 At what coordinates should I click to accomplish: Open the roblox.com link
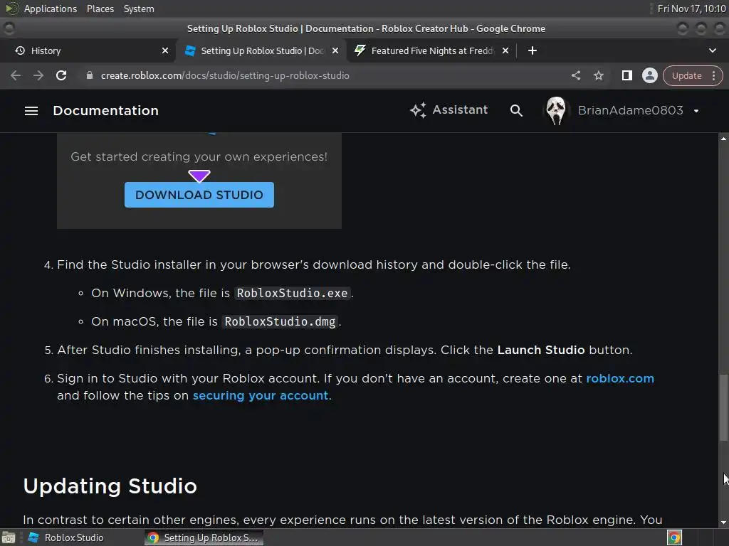[x=620, y=378]
